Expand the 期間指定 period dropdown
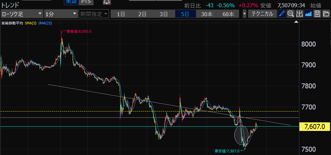Image resolution: width=331 pixels, height=155 pixels. click(94, 14)
